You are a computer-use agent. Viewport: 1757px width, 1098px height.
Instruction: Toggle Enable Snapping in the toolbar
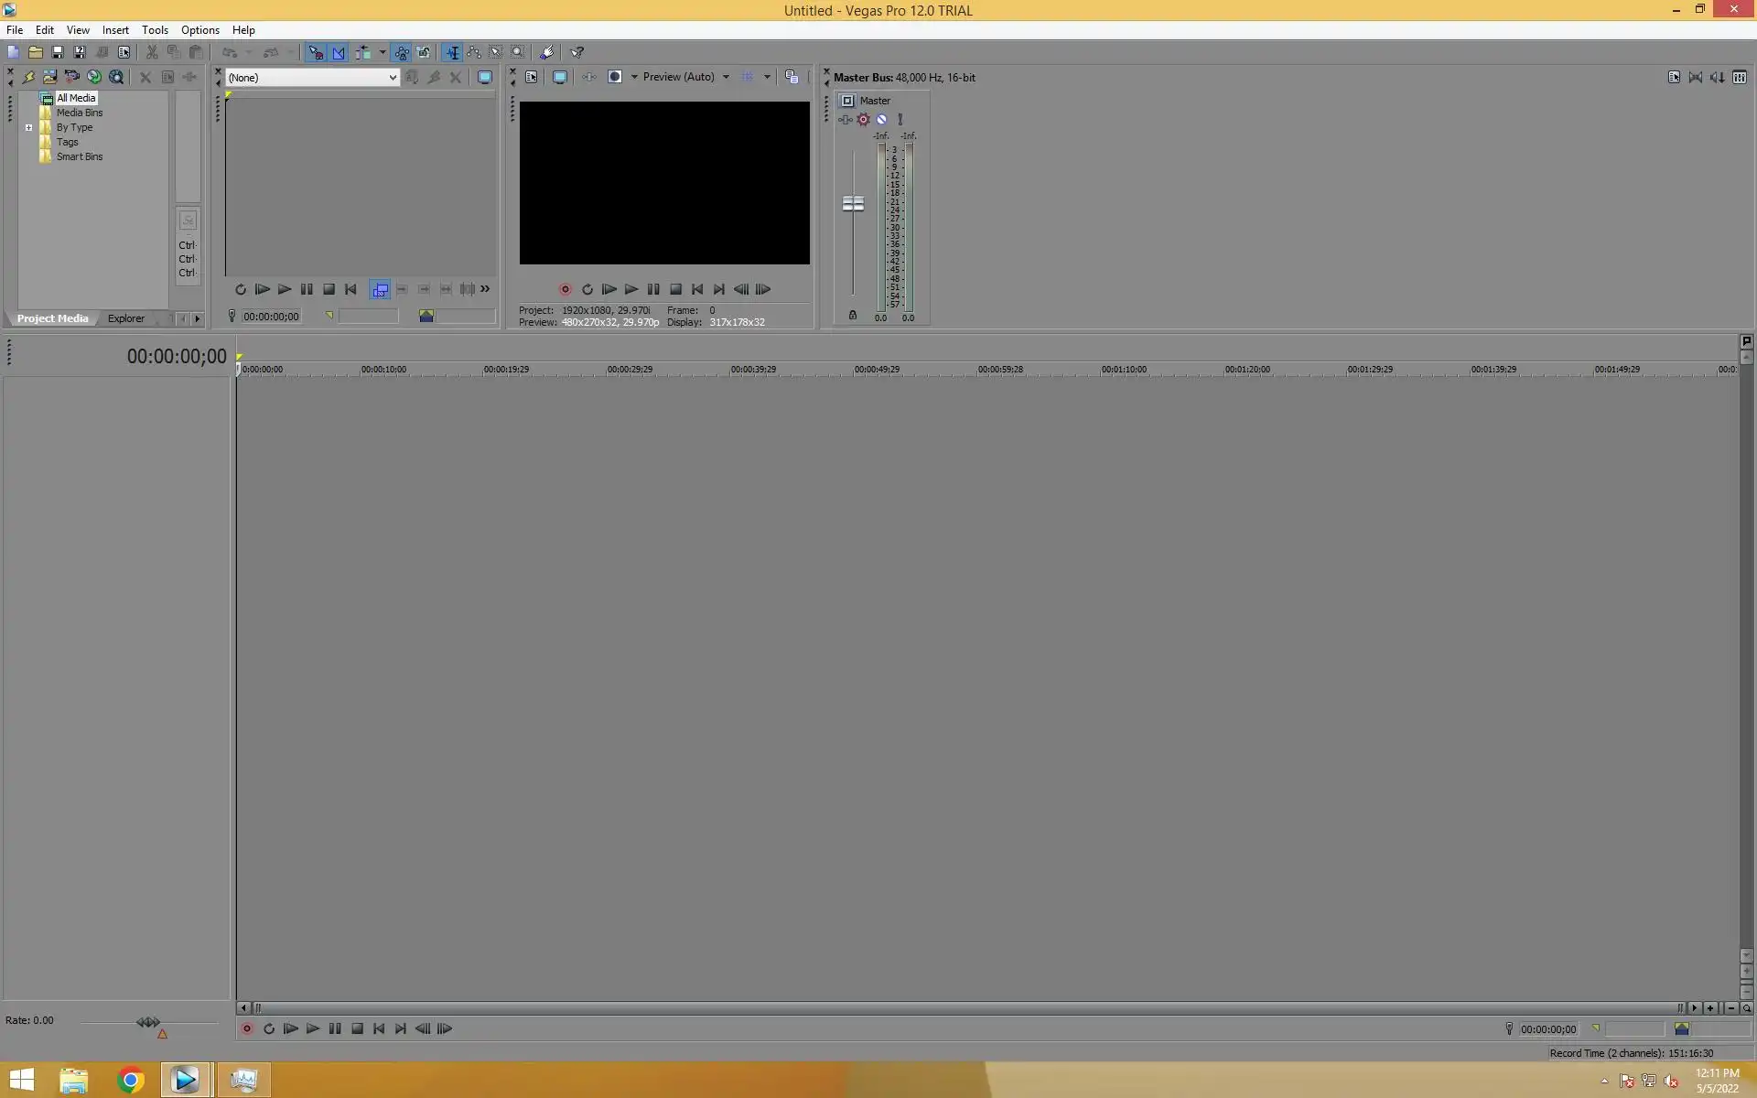316,52
